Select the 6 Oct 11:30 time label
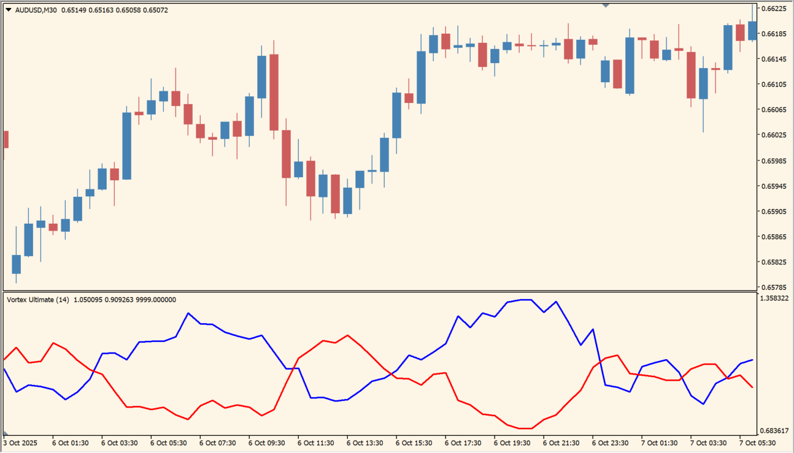 (x=316, y=443)
